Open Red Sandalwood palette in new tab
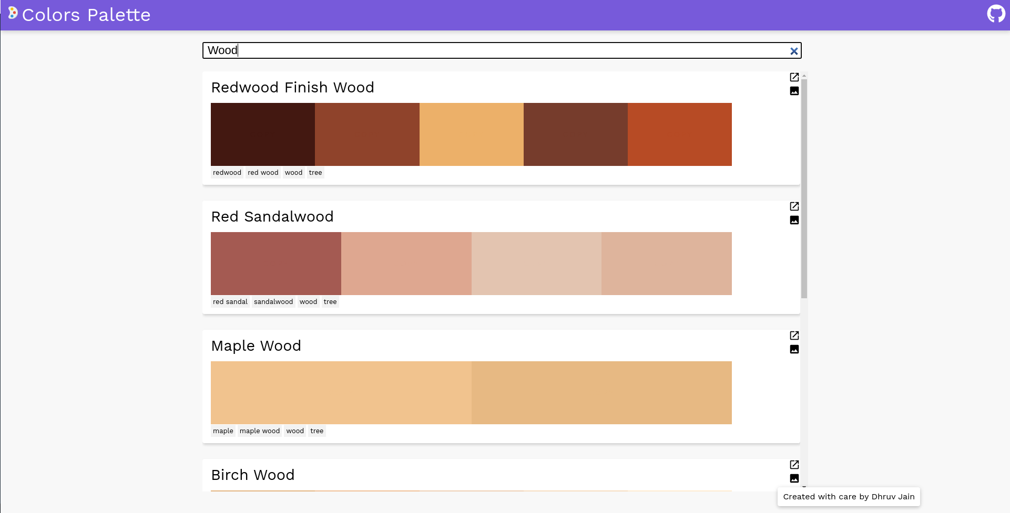The width and height of the screenshot is (1010, 513). pyautogui.click(x=794, y=206)
